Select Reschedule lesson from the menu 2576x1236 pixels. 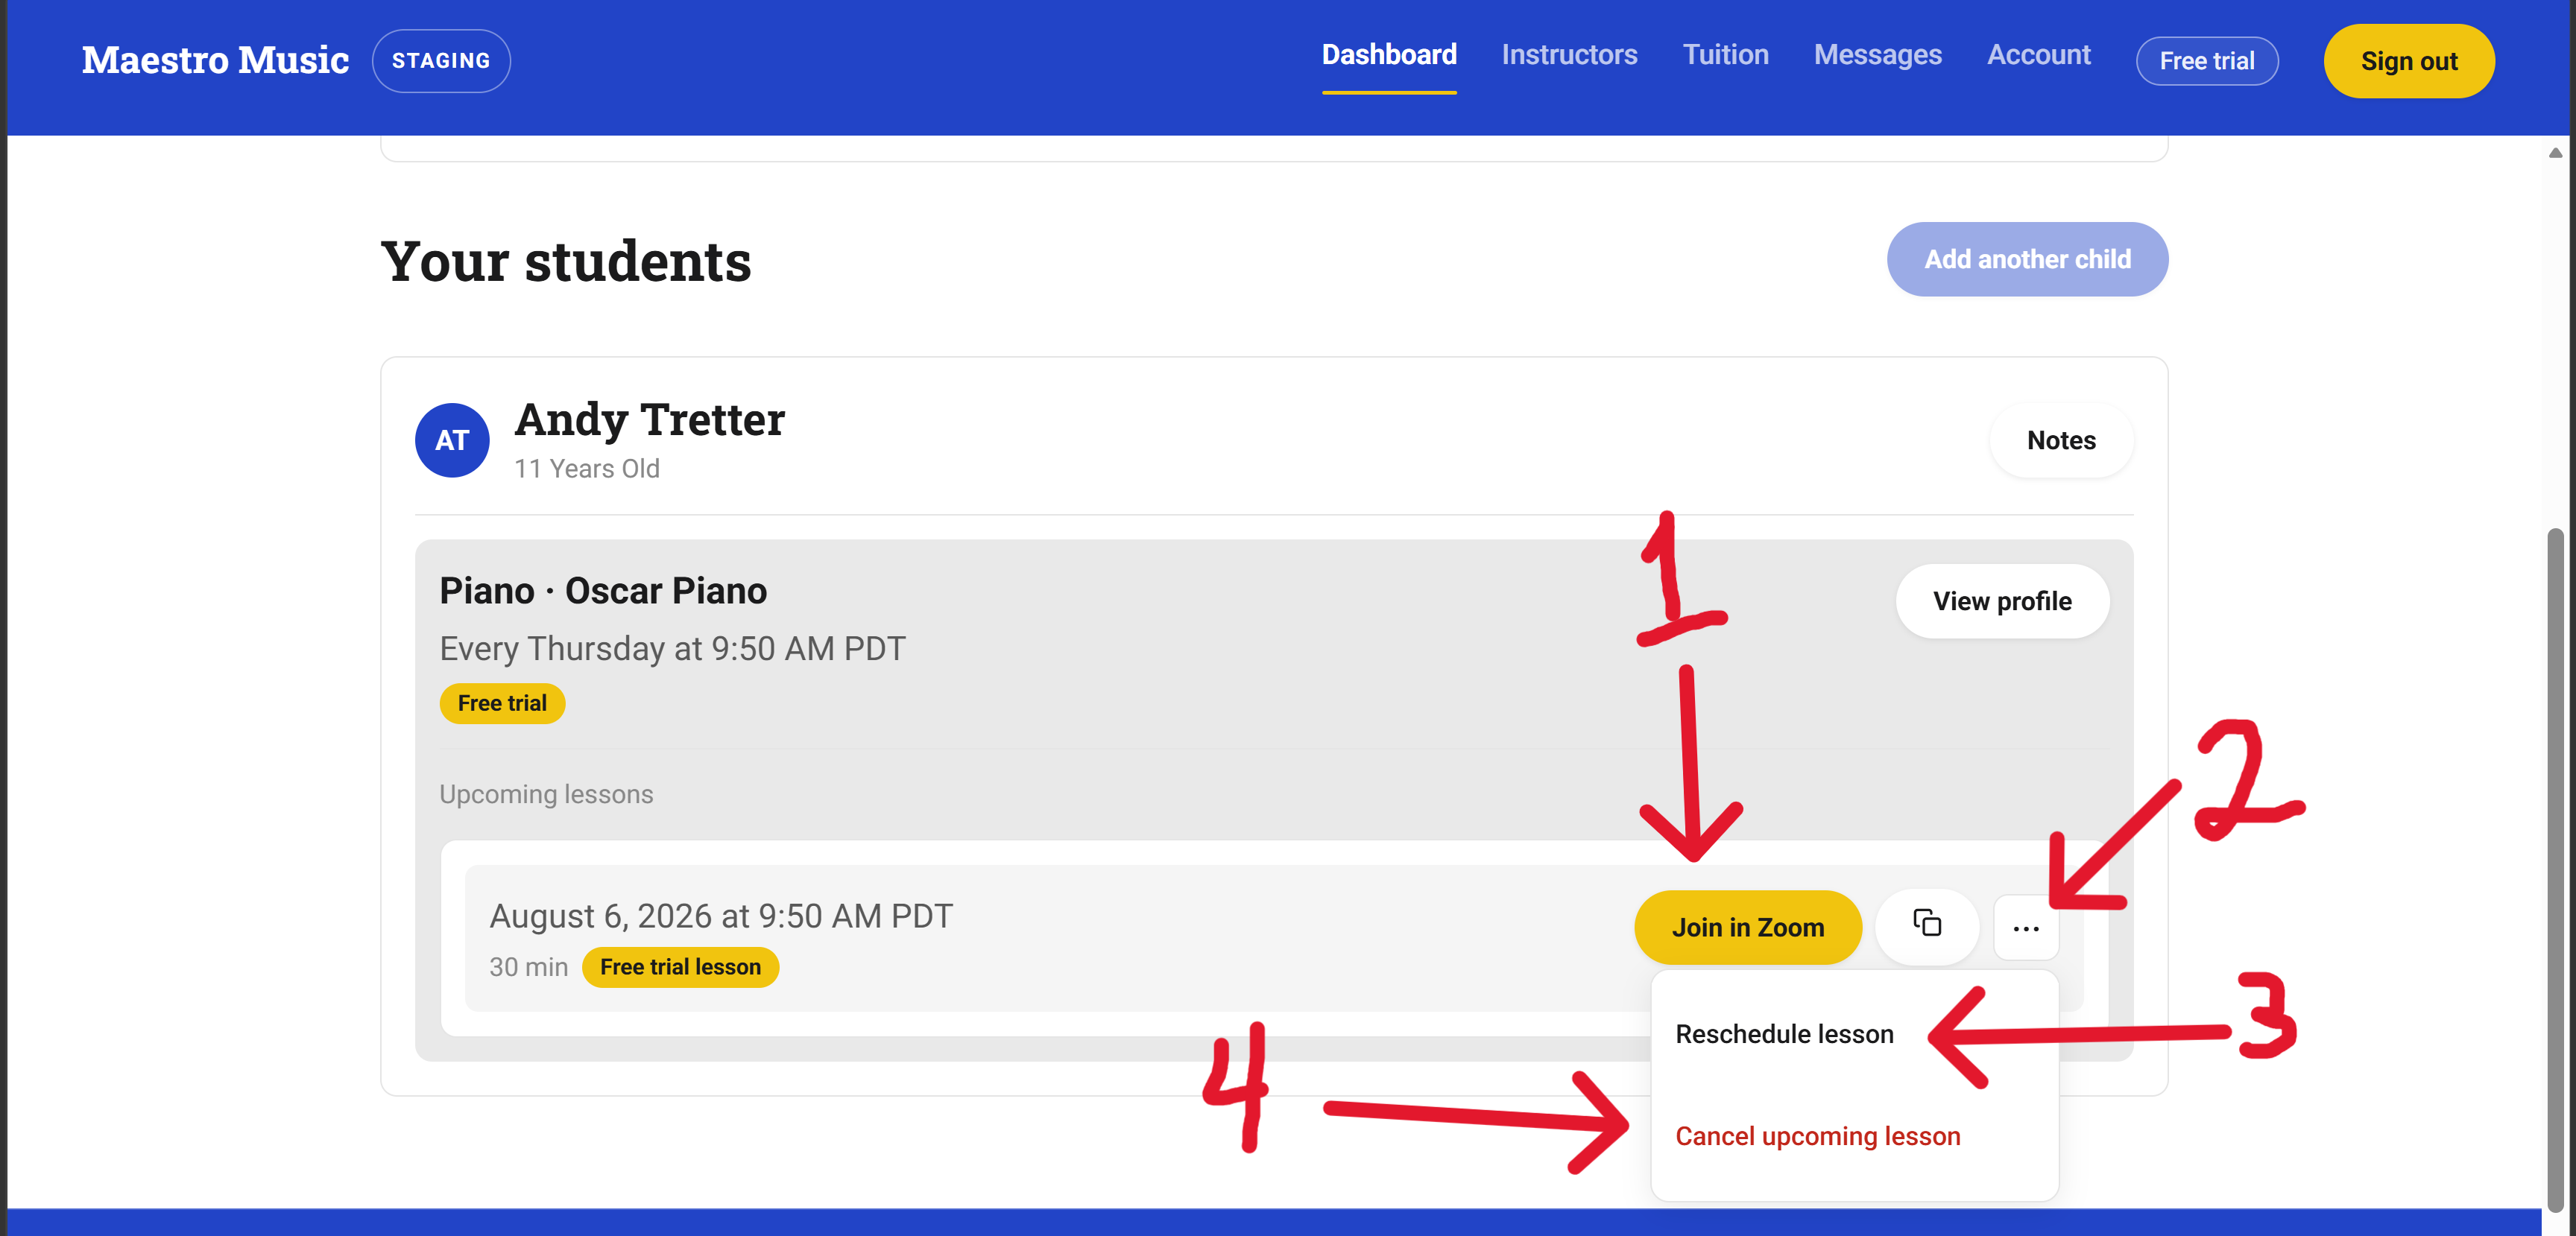click(1784, 1034)
